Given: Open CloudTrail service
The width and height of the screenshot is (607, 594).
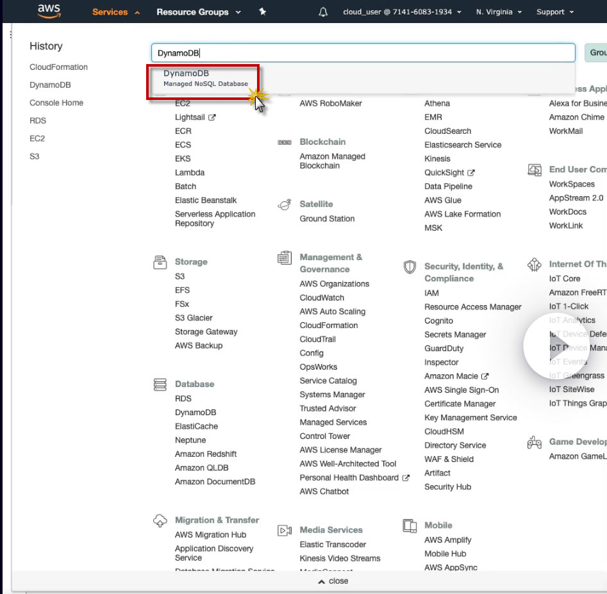Looking at the screenshot, I should pyautogui.click(x=317, y=340).
